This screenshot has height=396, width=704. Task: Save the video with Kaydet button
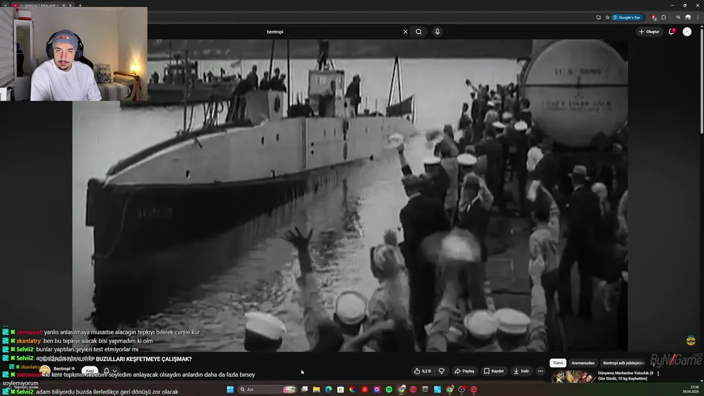[x=493, y=371]
